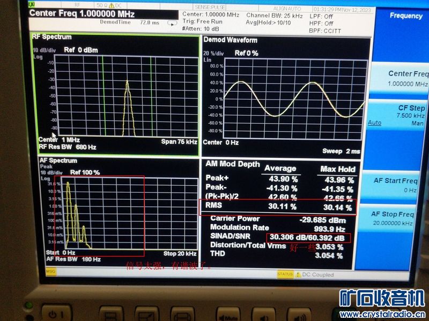Click Sweep 2 ms label
The image size is (429, 321).
coord(341,151)
